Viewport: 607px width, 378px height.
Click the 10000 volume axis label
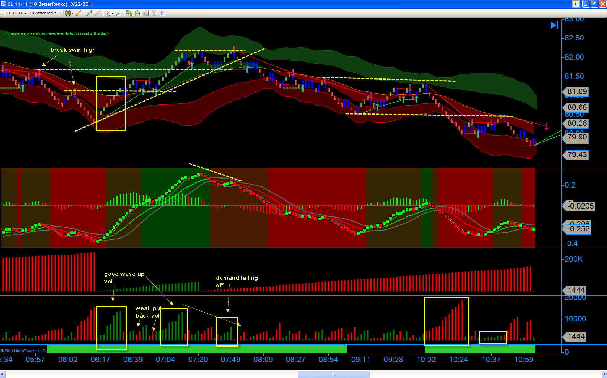[575, 319]
